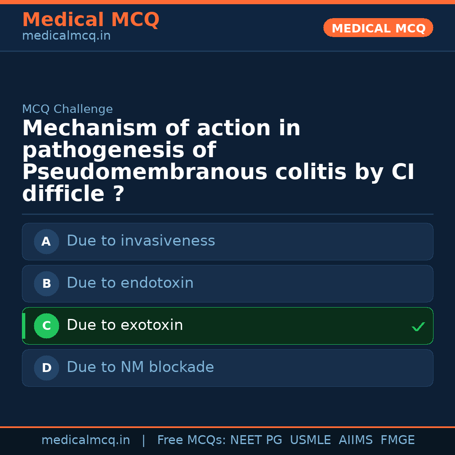Click the MCQ Challenge label
The height and width of the screenshot is (455, 455).
coord(67,109)
